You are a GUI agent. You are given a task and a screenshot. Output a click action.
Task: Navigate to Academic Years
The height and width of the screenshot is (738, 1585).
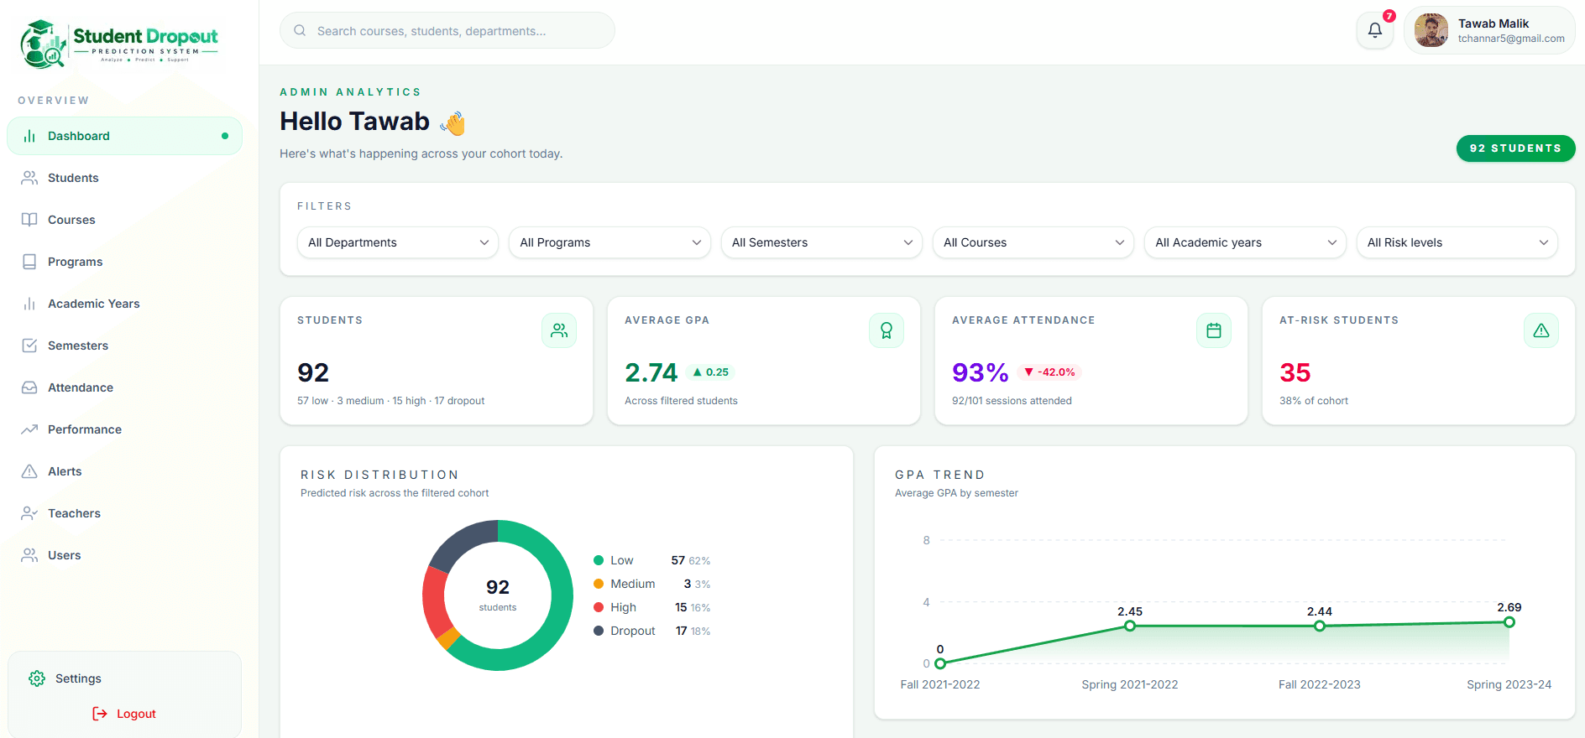pyautogui.click(x=124, y=304)
